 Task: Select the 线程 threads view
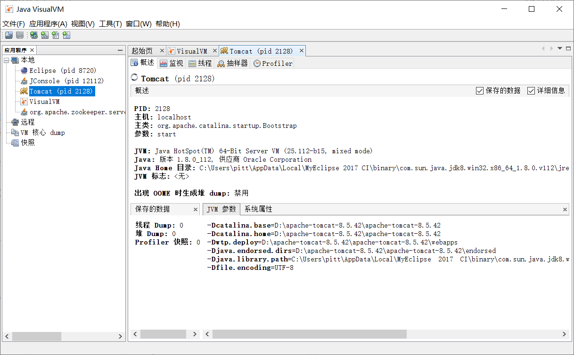200,63
